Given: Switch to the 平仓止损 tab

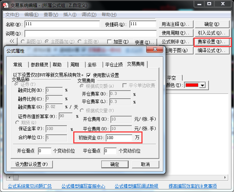Looking at the screenshot, I should click(x=114, y=65).
